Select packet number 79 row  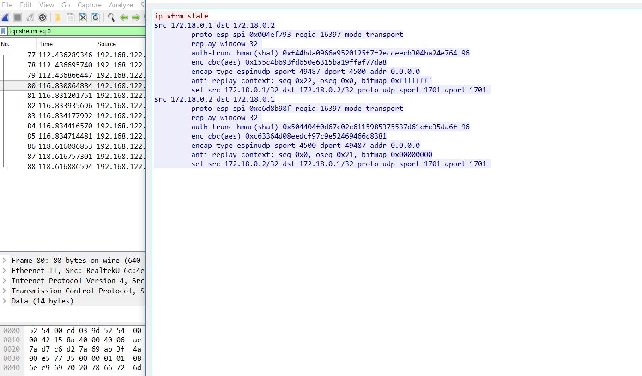pyautogui.click(x=73, y=75)
